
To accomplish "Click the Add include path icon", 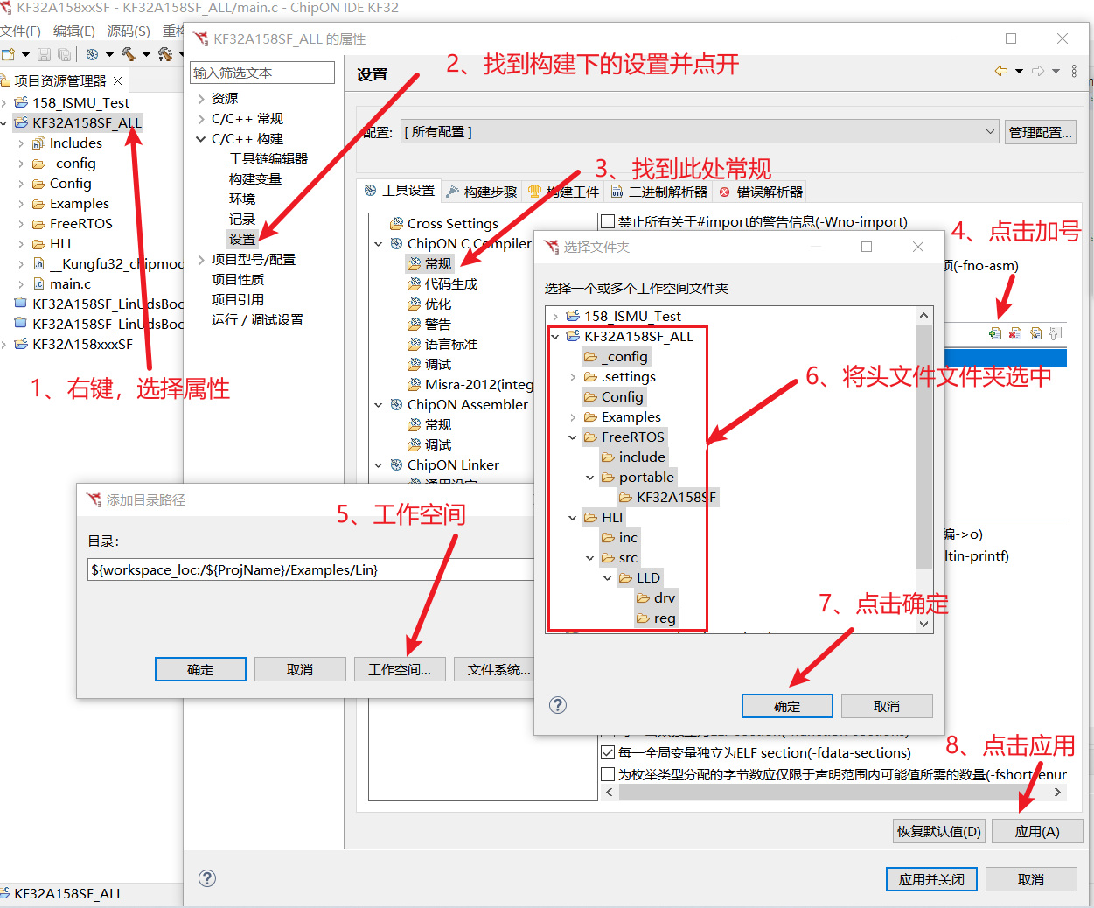I will point(995,333).
